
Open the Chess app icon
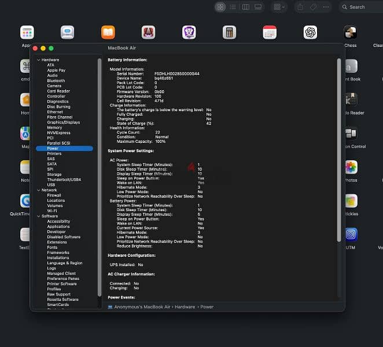coord(351,32)
